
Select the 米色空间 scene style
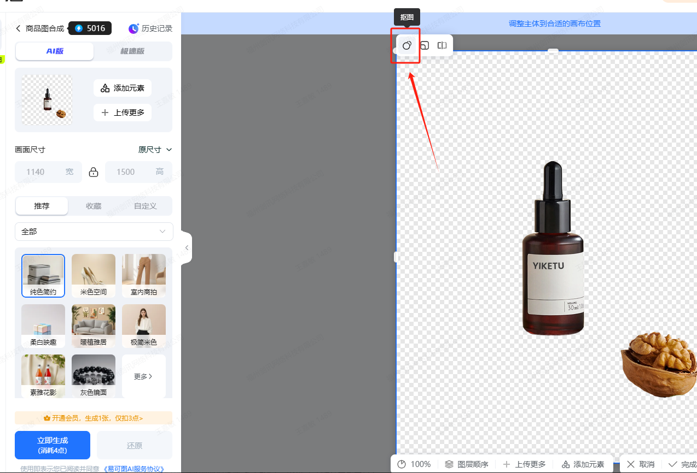(x=94, y=276)
